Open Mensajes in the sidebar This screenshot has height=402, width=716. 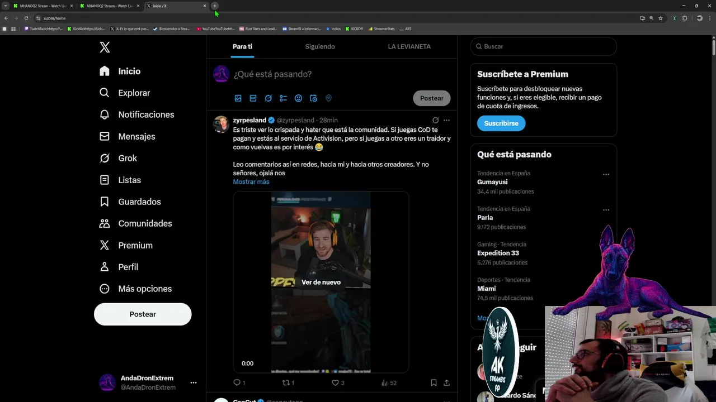[127, 136]
